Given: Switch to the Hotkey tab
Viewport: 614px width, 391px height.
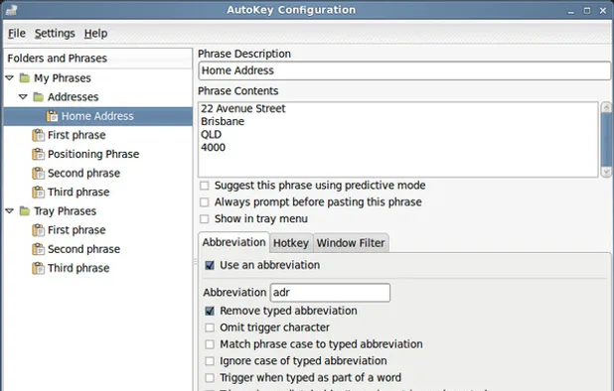Looking at the screenshot, I should pos(291,243).
